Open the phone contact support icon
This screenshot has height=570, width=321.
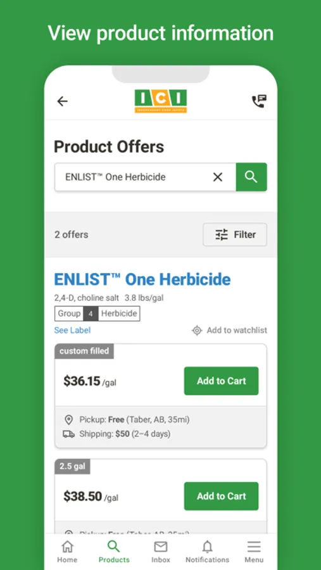(259, 101)
